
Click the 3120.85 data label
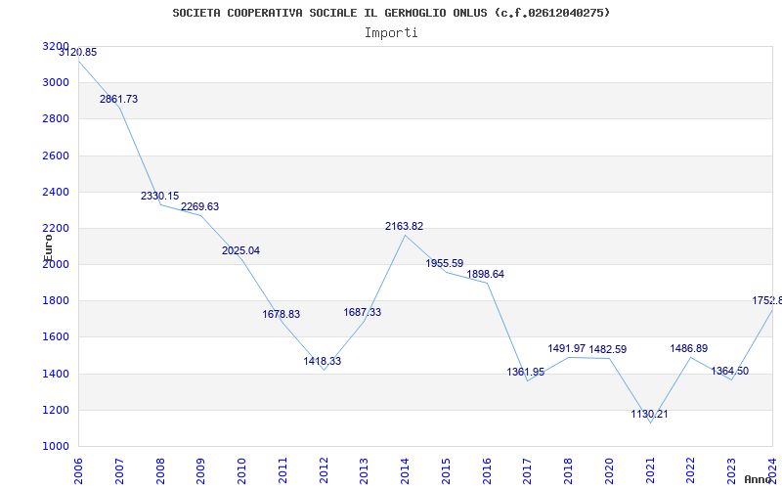tap(78, 53)
